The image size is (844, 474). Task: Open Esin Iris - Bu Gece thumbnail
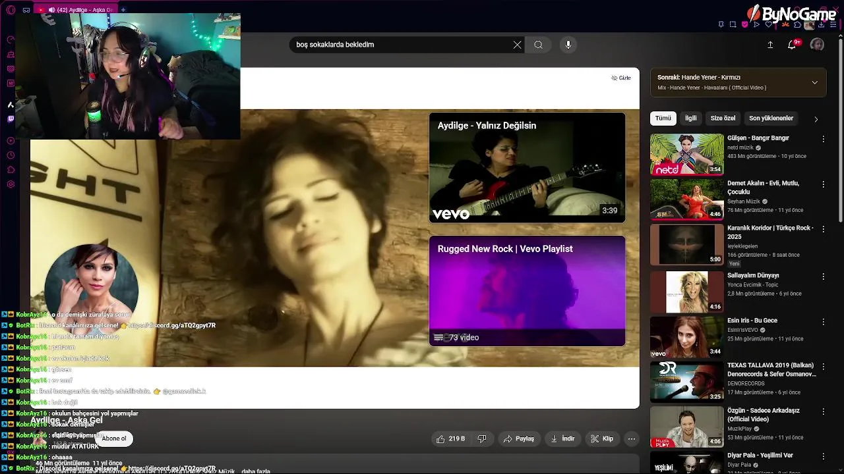[x=686, y=336]
